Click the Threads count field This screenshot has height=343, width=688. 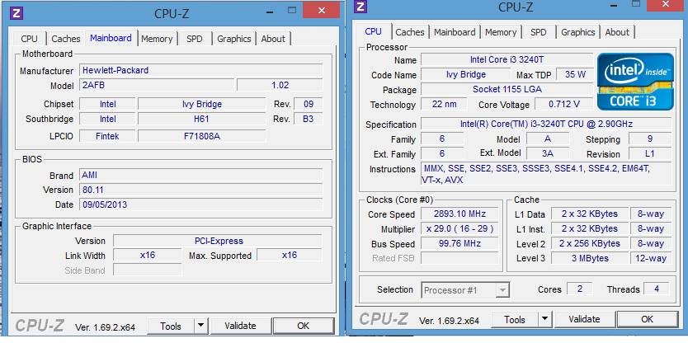[x=657, y=289]
